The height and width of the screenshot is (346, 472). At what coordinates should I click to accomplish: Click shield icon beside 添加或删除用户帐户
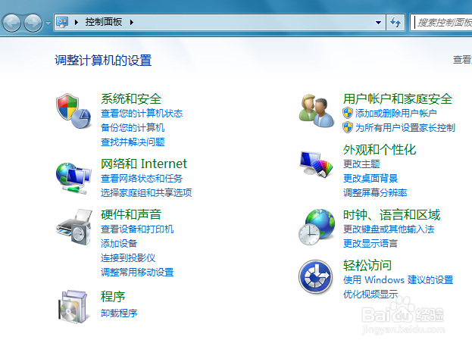(x=348, y=113)
